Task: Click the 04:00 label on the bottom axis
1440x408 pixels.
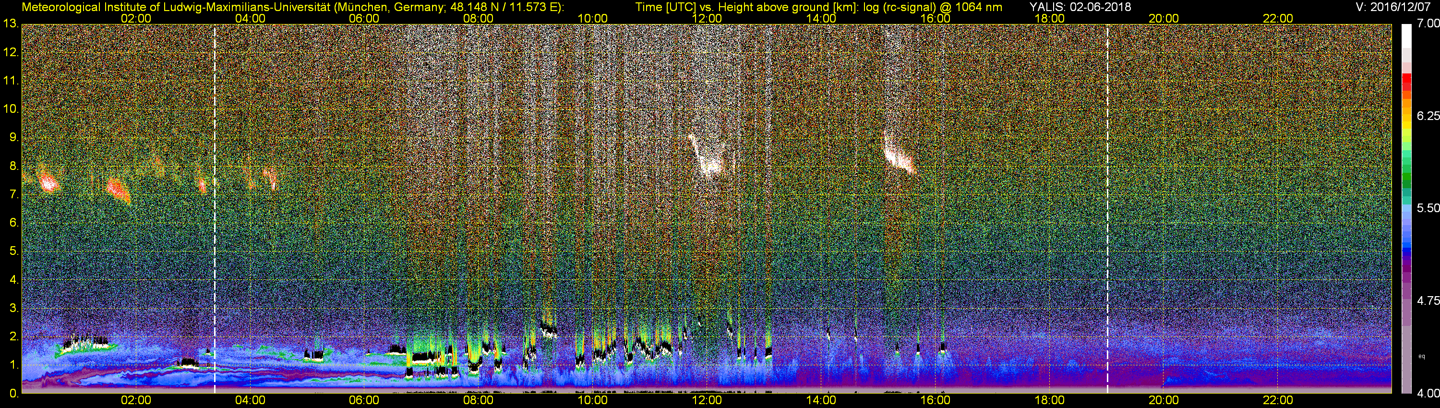Action: [250, 400]
